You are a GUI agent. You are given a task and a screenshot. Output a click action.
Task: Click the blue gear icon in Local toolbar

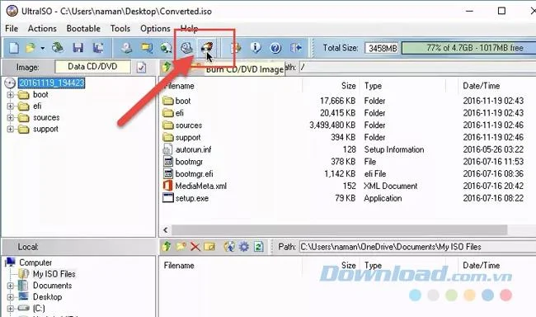(244, 247)
